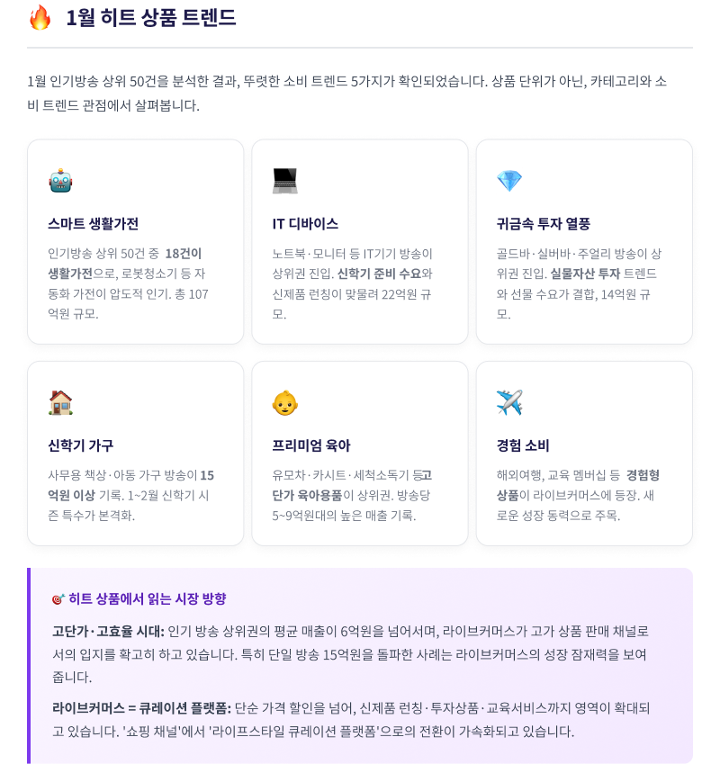Viewport: 720px width, 764px height.
Task: Click the 프리미엄 육아 heading
Action: click(311, 445)
